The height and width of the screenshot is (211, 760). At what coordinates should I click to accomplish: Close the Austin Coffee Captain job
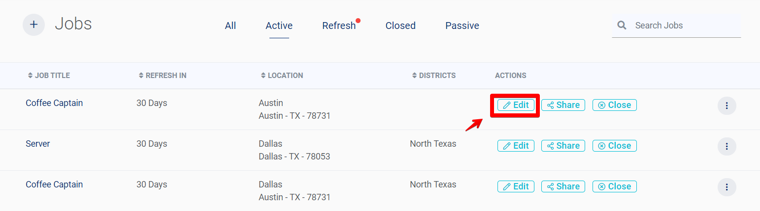[614, 105]
